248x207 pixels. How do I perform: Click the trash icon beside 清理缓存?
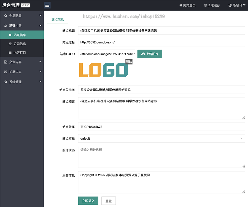click(x=205, y=6)
